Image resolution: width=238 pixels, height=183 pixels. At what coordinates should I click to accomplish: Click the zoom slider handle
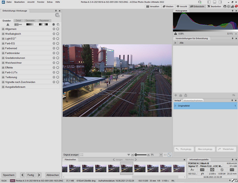(x=136, y=155)
